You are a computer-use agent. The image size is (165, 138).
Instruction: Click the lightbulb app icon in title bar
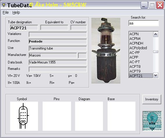4,5
